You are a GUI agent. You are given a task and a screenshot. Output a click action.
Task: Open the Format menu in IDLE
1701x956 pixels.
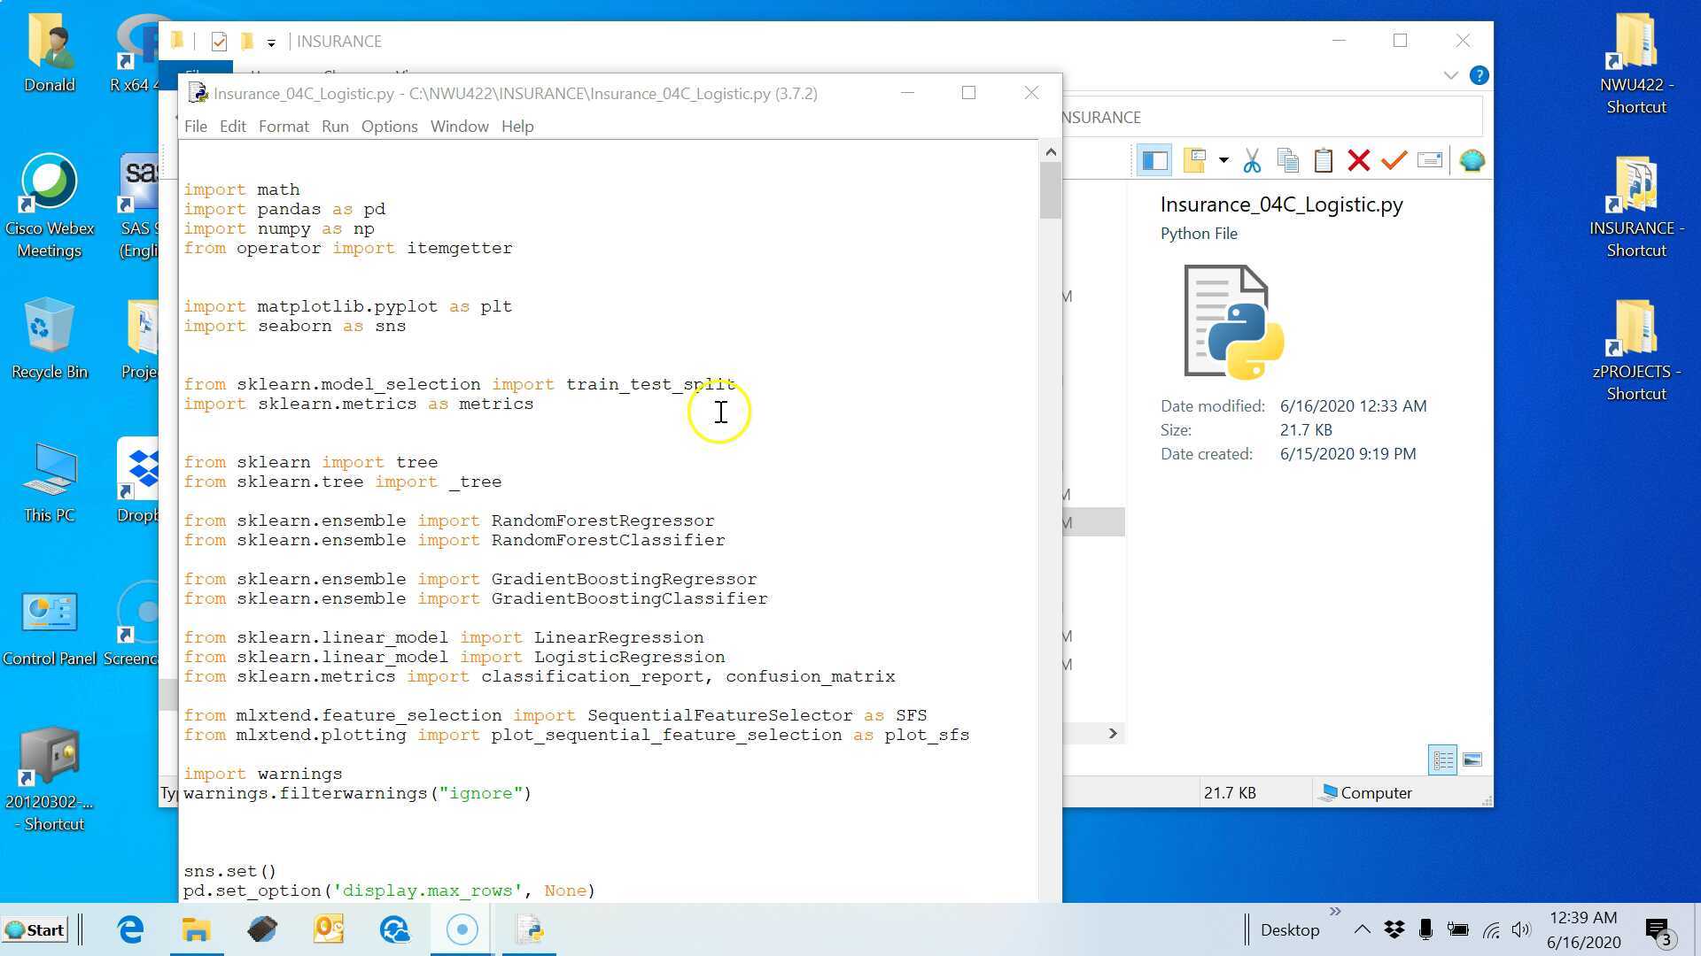pos(283,126)
